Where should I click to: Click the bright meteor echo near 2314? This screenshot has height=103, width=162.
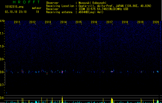pyautogui.click(x=62, y=72)
